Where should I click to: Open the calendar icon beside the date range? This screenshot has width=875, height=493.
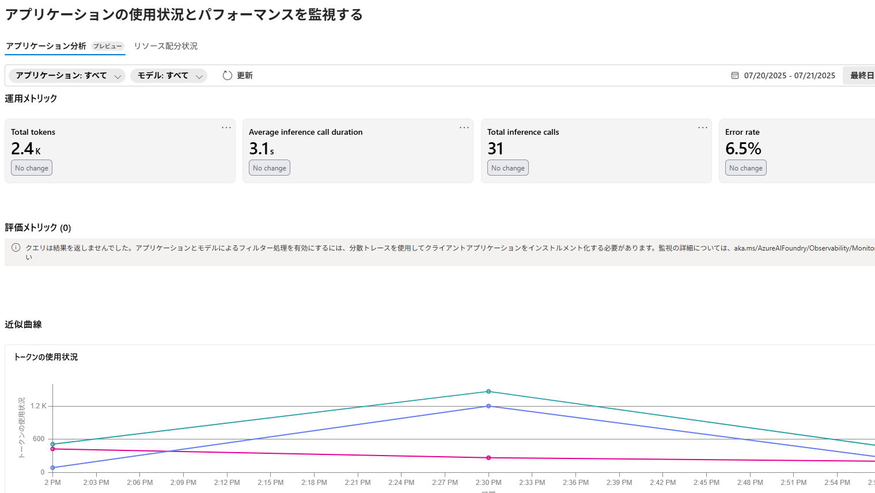tap(735, 75)
